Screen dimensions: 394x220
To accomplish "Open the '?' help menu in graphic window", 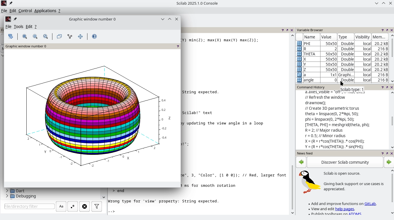I will [36, 27].
